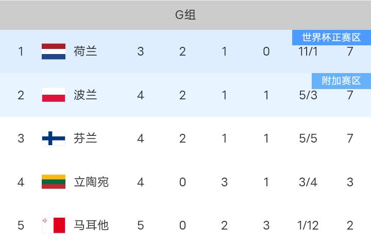Screen dimensions: 371x245
Task: Click the 世界杯正赛区 label
Action: click(x=331, y=38)
